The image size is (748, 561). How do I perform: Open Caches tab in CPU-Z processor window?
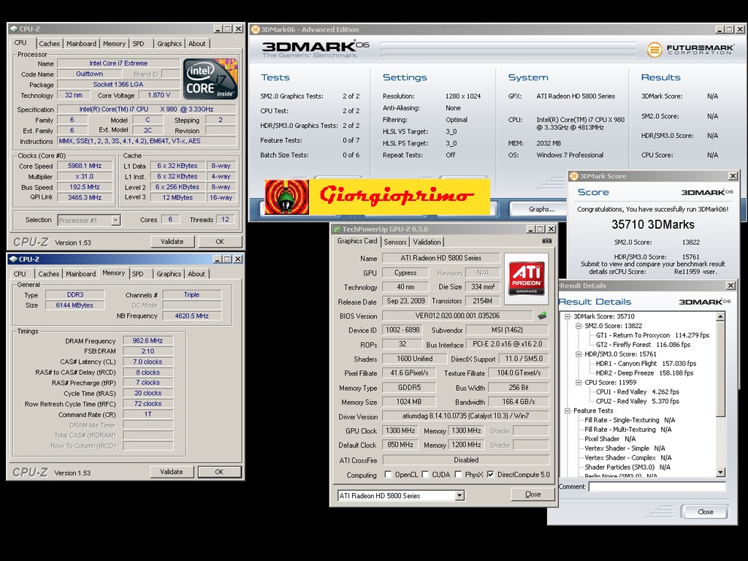49,43
